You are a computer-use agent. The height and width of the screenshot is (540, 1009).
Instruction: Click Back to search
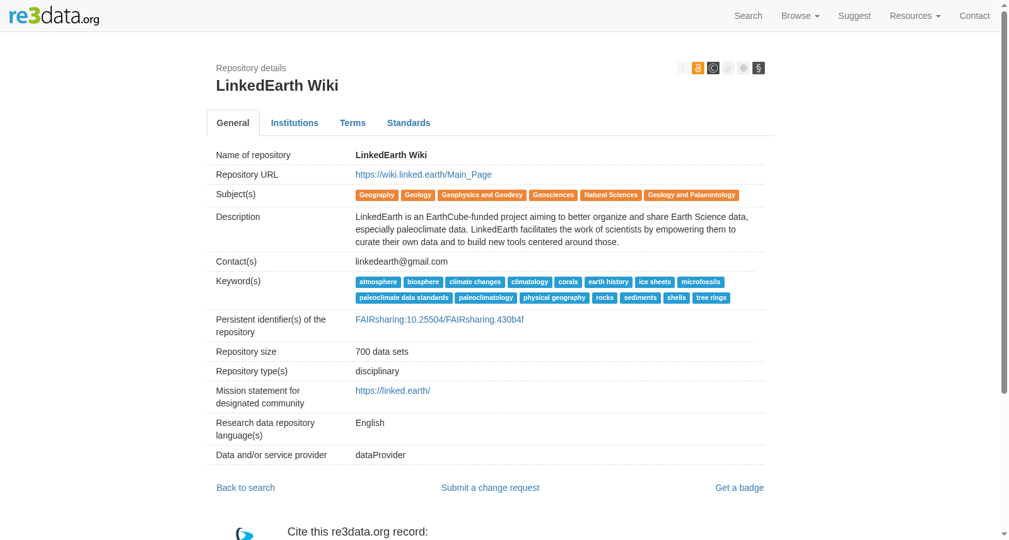[246, 488]
